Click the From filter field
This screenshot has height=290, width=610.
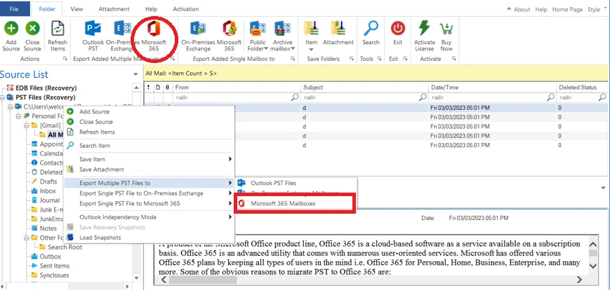click(x=237, y=97)
